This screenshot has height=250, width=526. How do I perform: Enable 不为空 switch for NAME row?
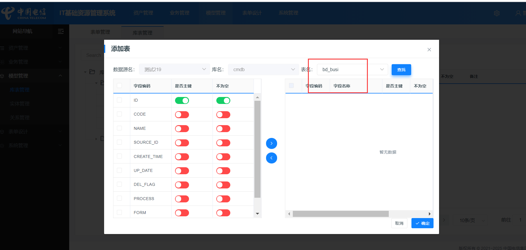click(x=223, y=129)
